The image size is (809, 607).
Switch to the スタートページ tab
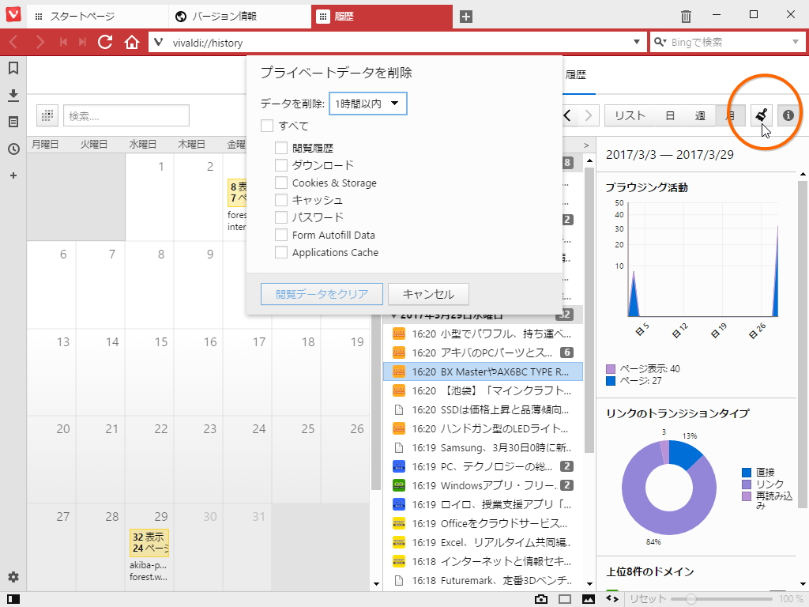[x=97, y=17]
